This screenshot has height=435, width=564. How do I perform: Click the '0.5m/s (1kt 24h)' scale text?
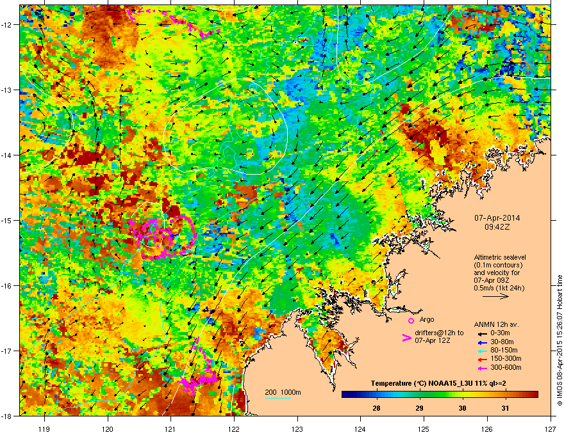click(x=499, y=288)
